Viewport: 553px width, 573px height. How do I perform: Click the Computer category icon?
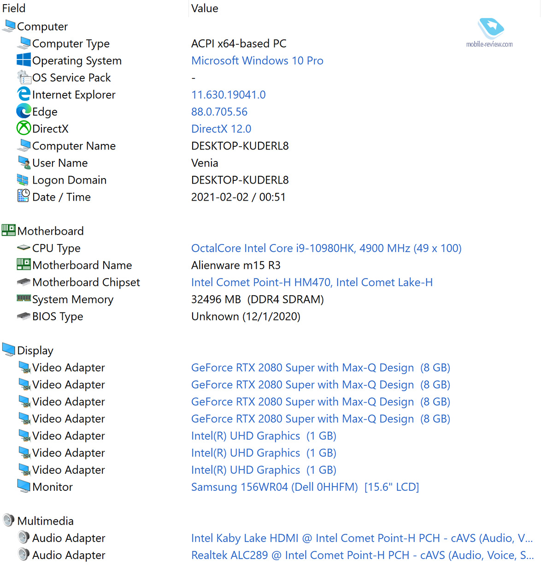point(9,26)
